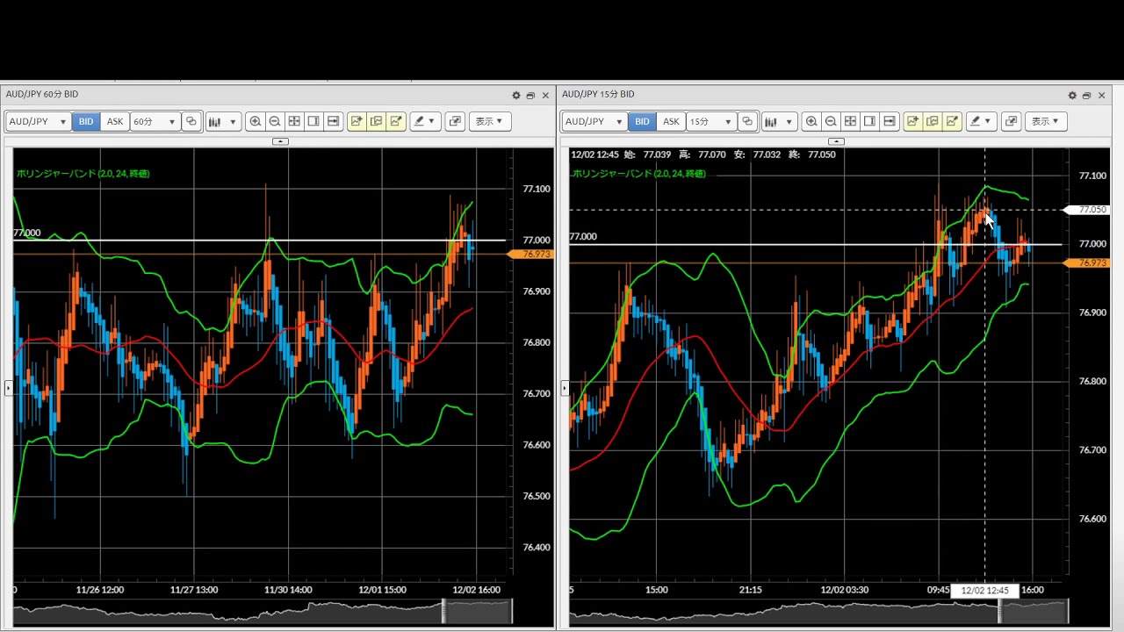Select BID price in 15分 chart

(642, 121)
